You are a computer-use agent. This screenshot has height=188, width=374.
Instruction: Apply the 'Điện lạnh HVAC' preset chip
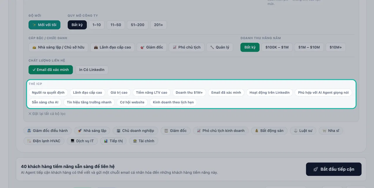pos(44,141)
